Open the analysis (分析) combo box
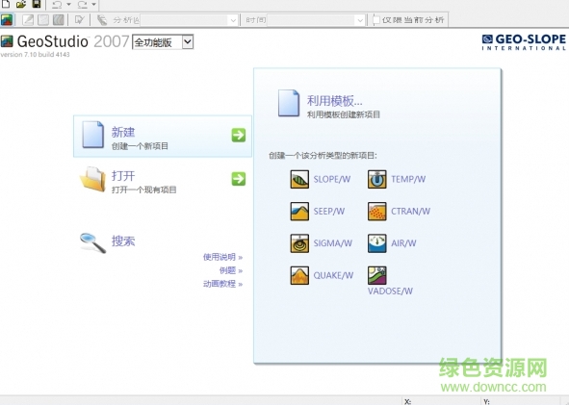The height and width of the screenshot is (405, 569). point(189,20)
